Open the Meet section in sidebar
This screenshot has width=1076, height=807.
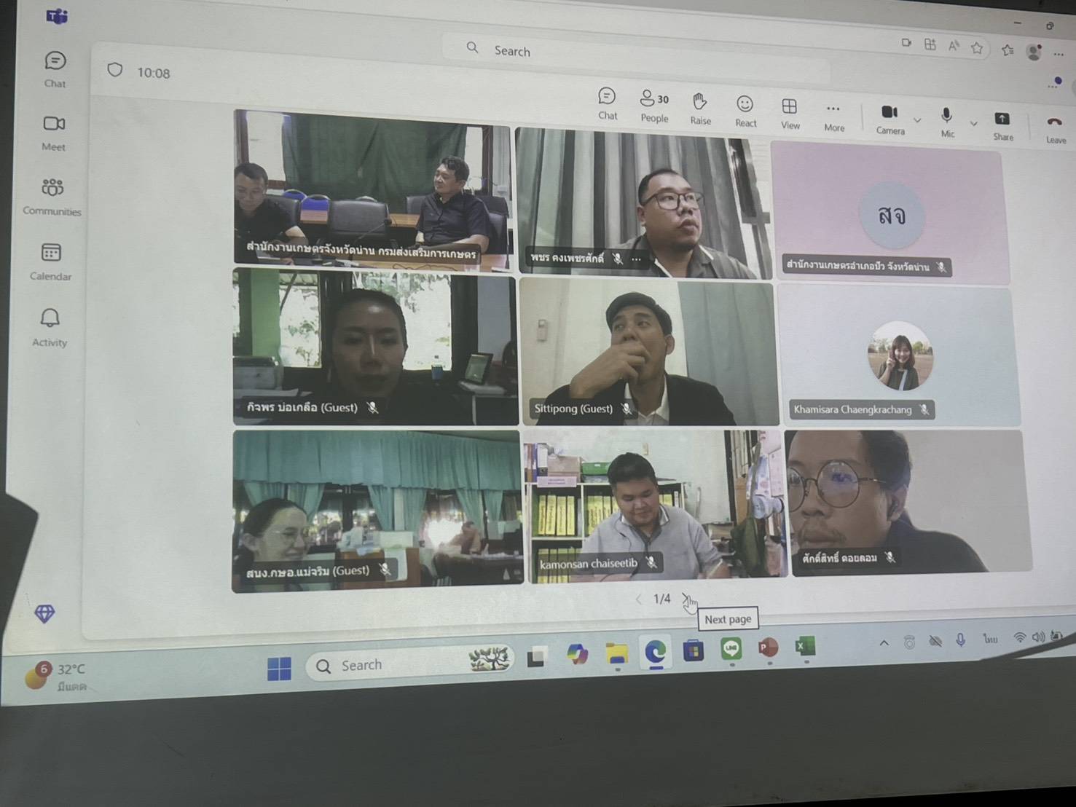54,132
